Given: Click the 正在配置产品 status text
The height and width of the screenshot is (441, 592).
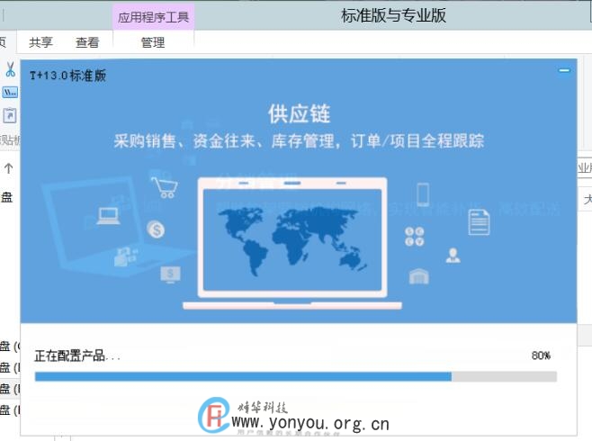Looking at the screenshot, I should 77,355.
